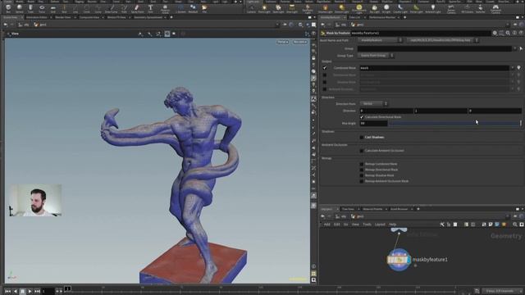Image resolution: width=525 pixels, height=295 pixels.
Task: Select the Spot Light shelf tool
Action: tap(278, 8)
